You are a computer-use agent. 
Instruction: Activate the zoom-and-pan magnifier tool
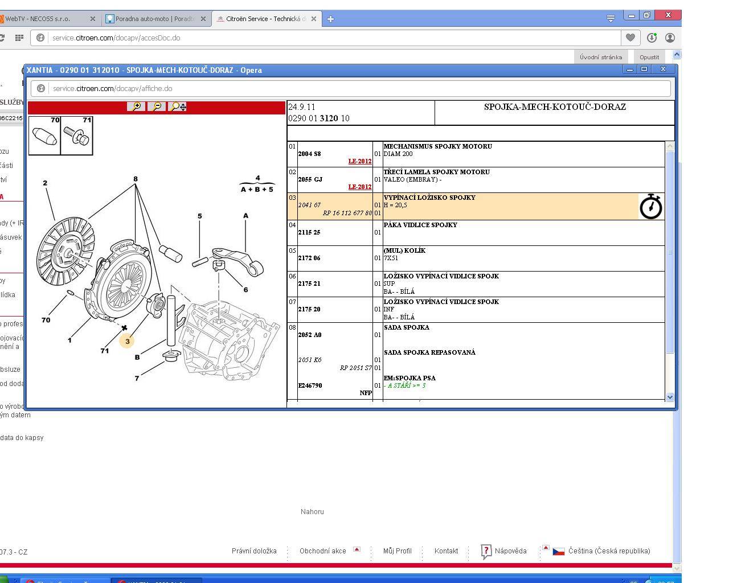coord(178,106)
